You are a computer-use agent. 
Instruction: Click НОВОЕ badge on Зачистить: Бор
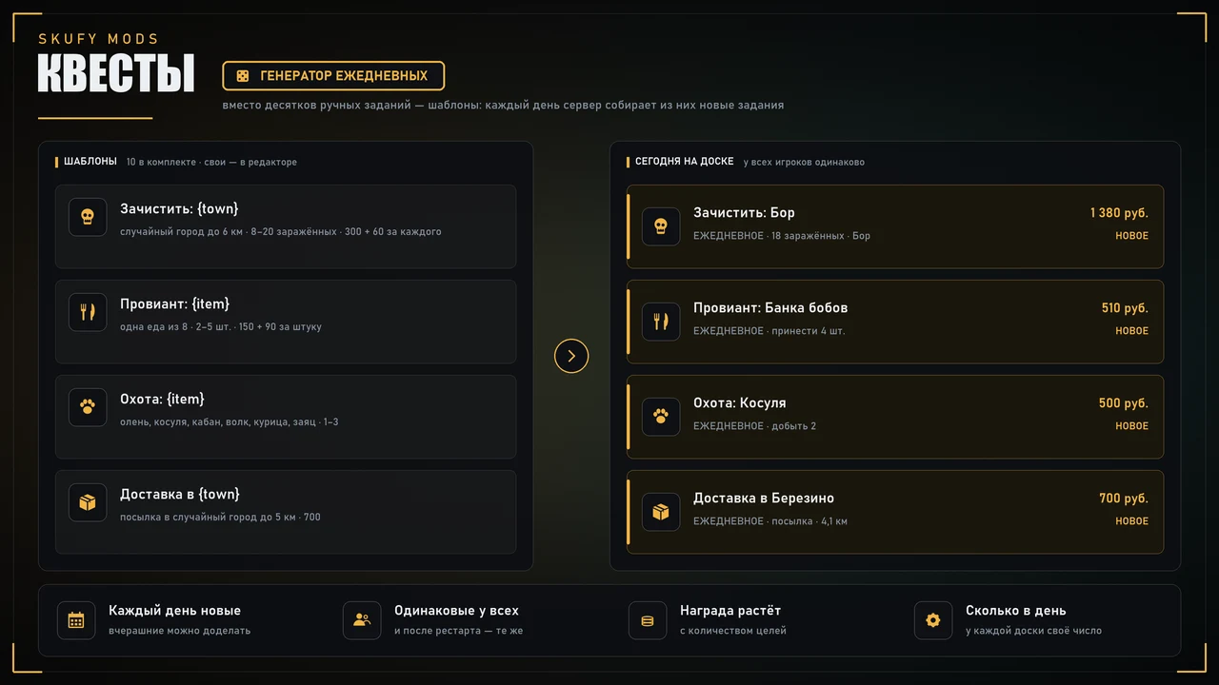pyautogui.click(x=1132, y=236)
